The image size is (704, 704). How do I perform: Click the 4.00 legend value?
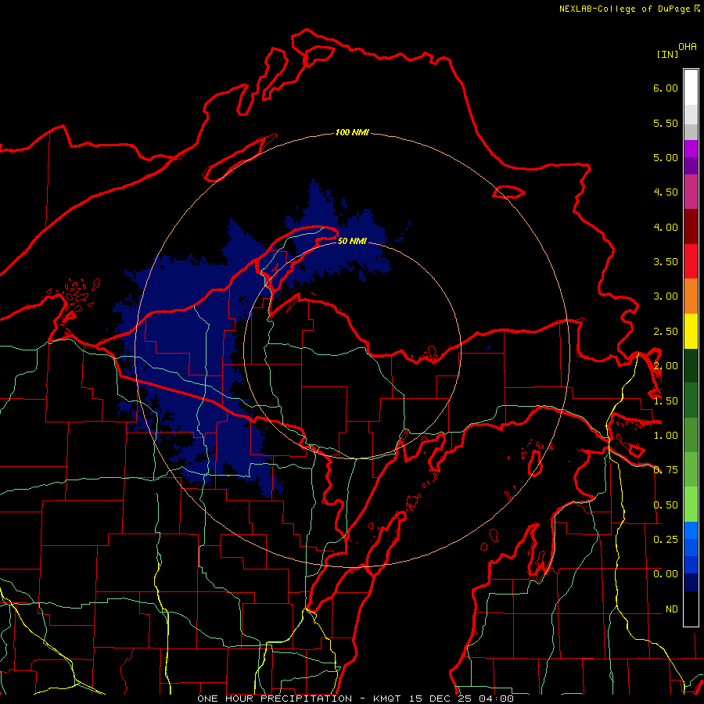coord(666,227)
